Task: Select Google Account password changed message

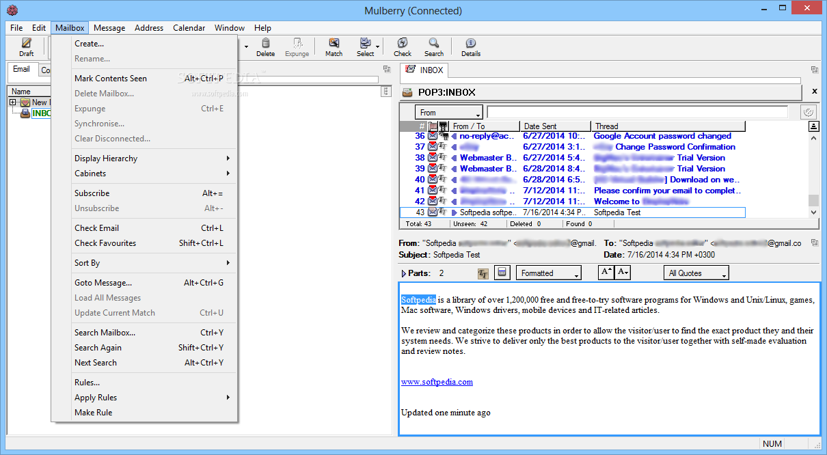Action: click(x=572, y=136)
